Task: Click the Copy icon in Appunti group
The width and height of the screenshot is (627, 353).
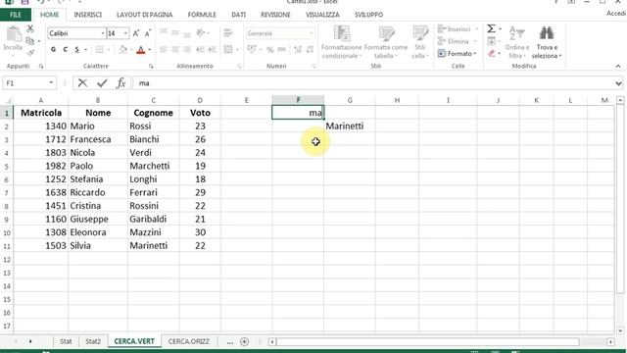Action: point(30,41)
